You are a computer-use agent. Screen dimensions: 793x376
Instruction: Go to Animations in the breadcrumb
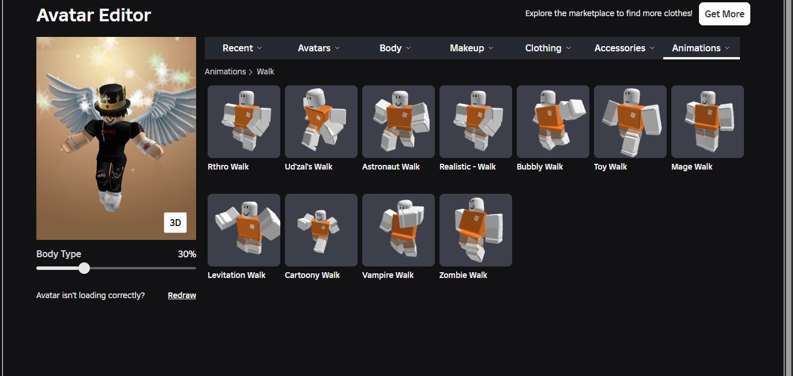click(225, 72)
